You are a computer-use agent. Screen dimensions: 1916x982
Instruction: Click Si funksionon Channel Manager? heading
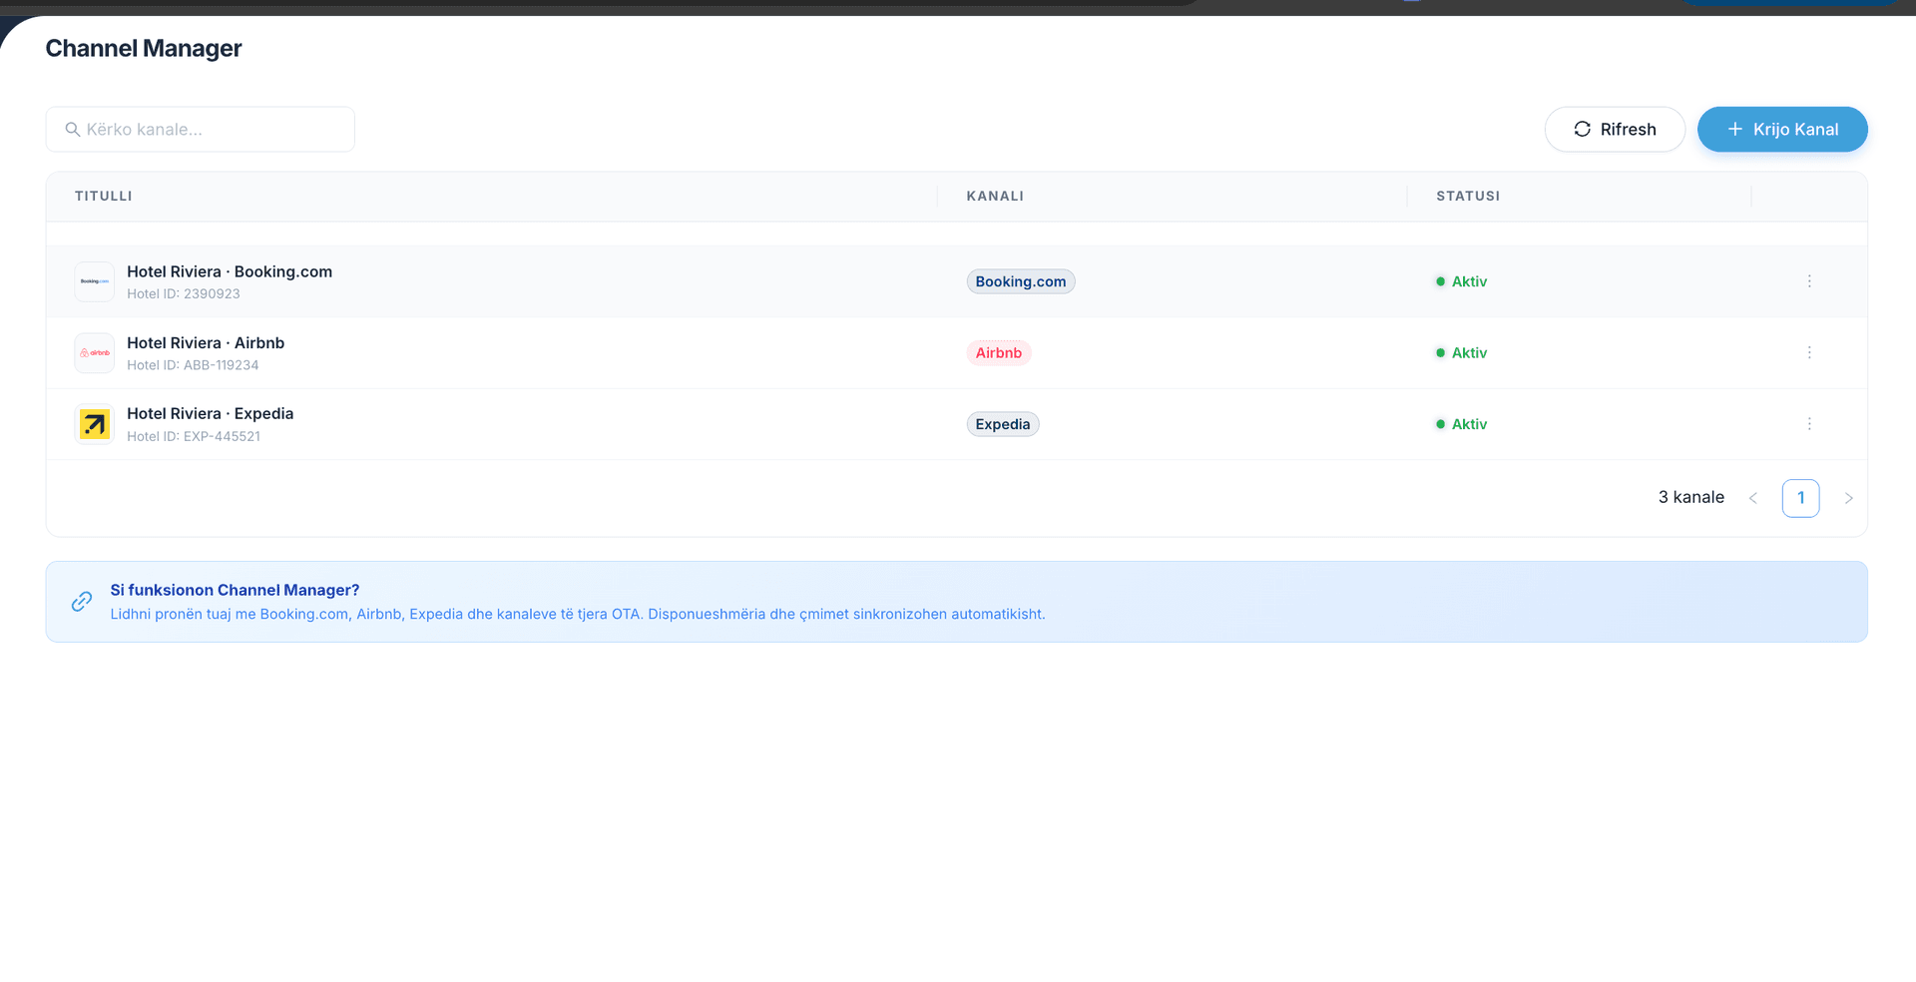point(235,591)
